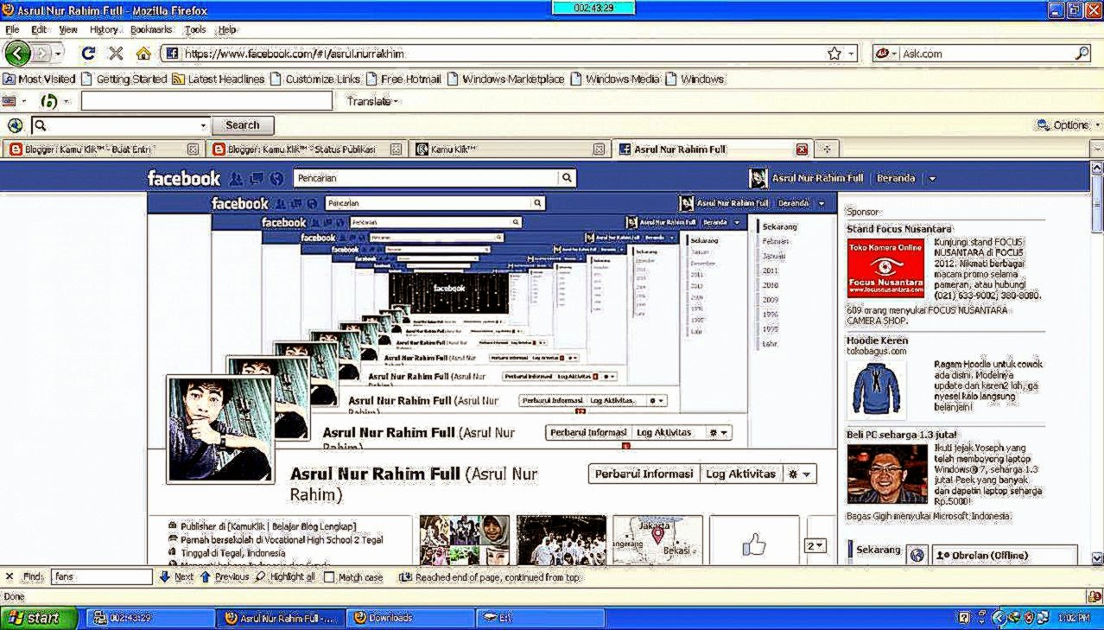Viewport: 1104px width, 630px height.
Task: Click the green 'b' toolbar icon
Action: click(x=48, y=102)
